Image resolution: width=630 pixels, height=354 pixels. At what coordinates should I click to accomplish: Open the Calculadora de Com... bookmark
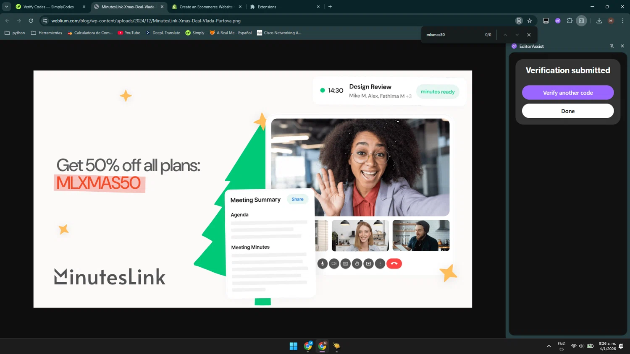(x=90, y=33)
